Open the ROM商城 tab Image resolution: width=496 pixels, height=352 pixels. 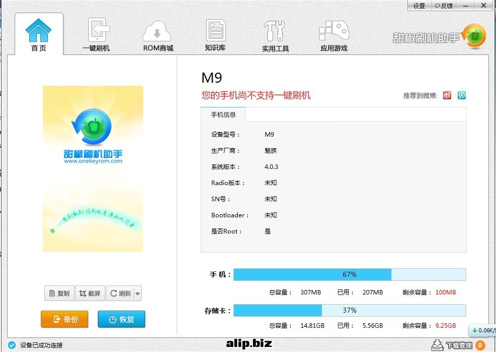pyautogui.click(x=158, y=35)
